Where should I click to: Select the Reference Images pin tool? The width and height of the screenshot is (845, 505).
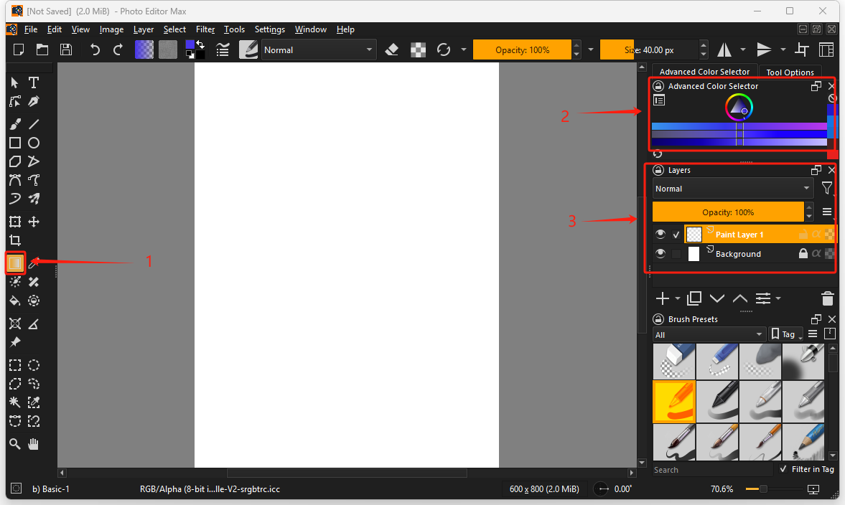(15, 342)
